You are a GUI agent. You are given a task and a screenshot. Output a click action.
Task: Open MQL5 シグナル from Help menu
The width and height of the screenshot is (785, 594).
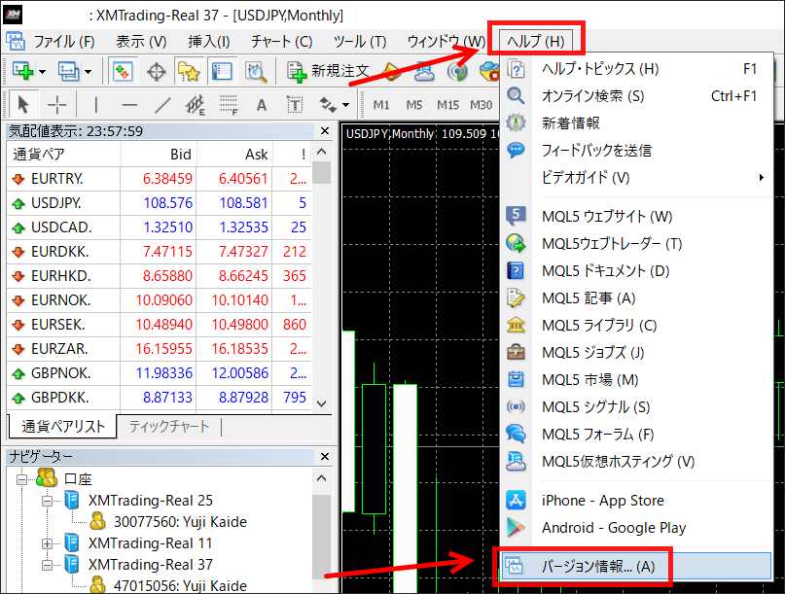[595, 407]
